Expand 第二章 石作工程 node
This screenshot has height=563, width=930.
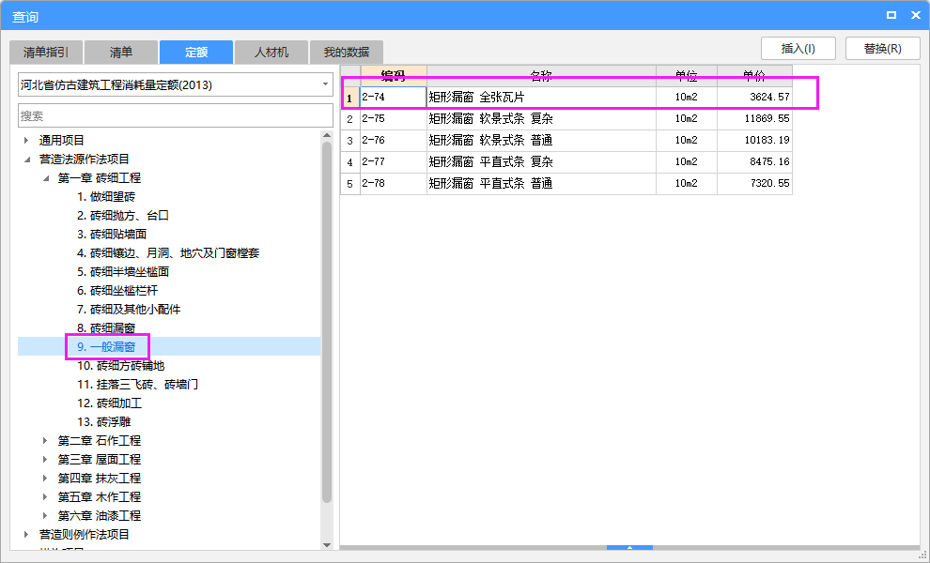(x=45, y=441)
